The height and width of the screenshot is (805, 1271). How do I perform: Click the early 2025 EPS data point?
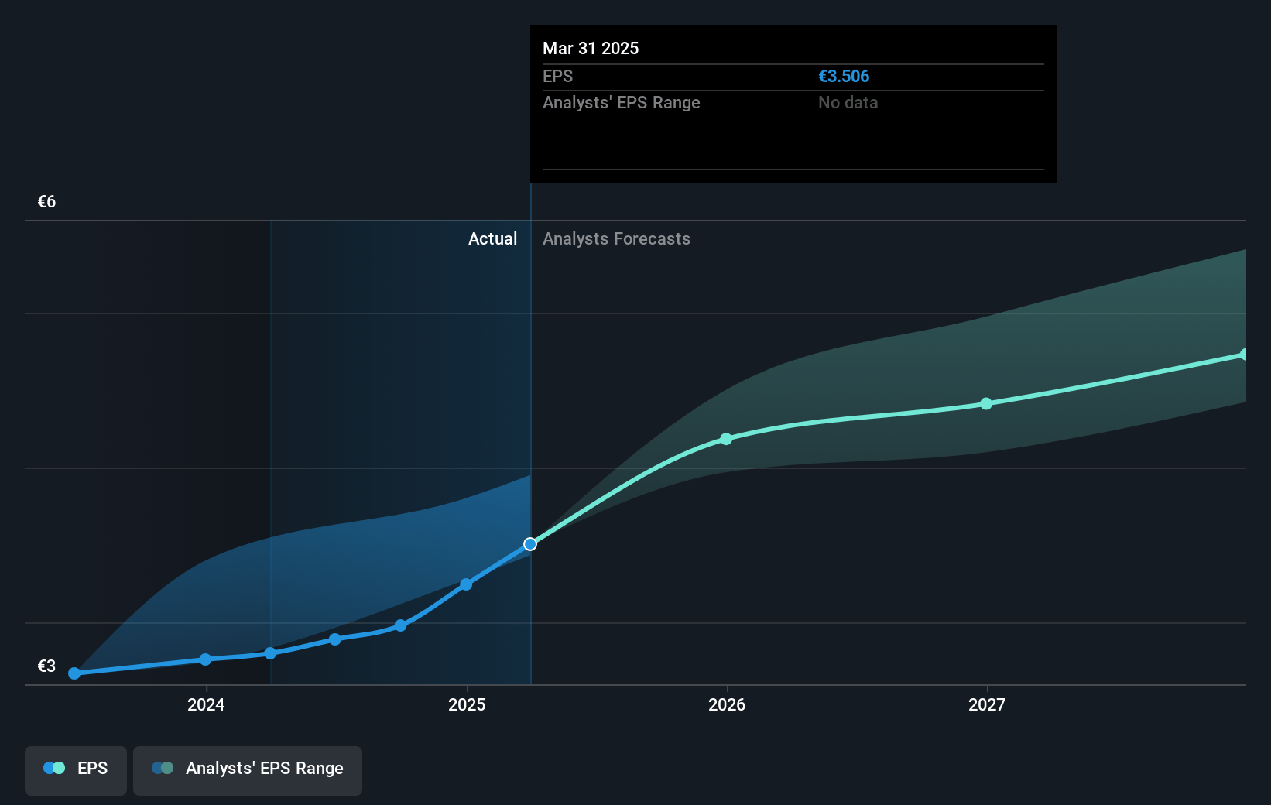[x=466, y=584]
